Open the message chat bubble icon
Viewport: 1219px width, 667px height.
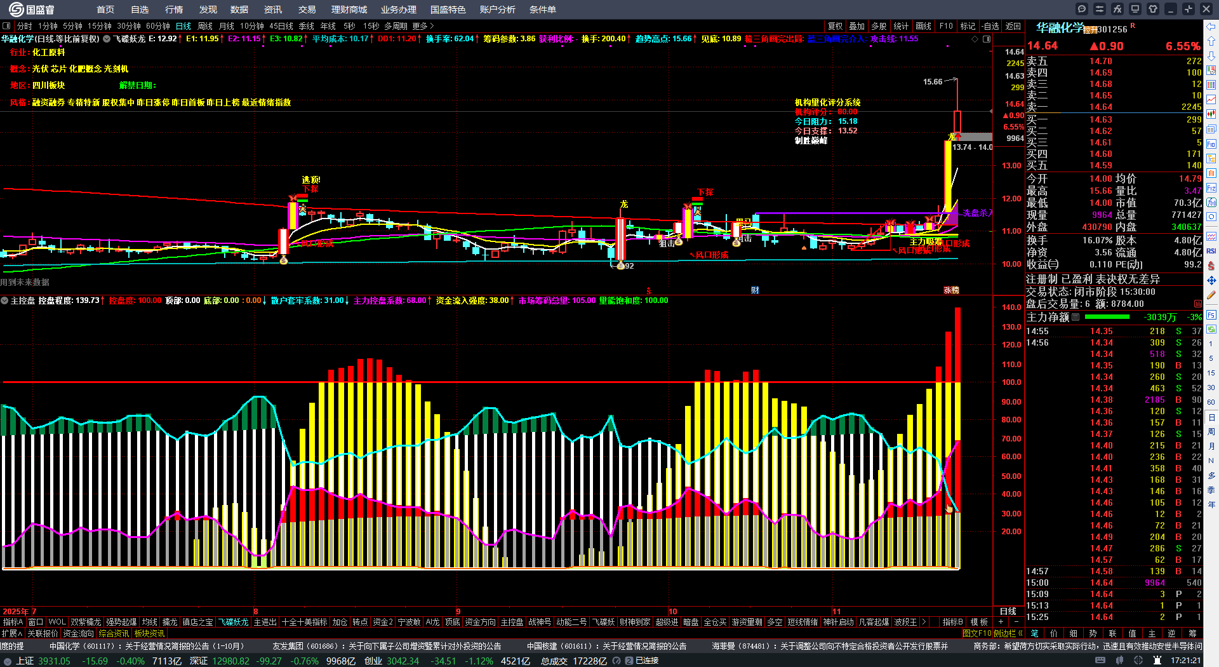point(1082,9)
